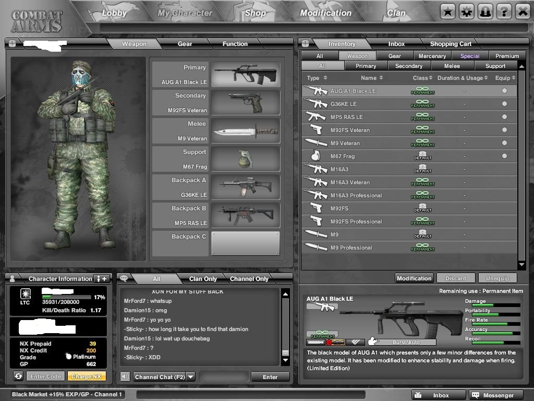The height and width of the screenshot is (401, 534).
Task: Click the chat scroll up arrow
Action: coord(285,293)
